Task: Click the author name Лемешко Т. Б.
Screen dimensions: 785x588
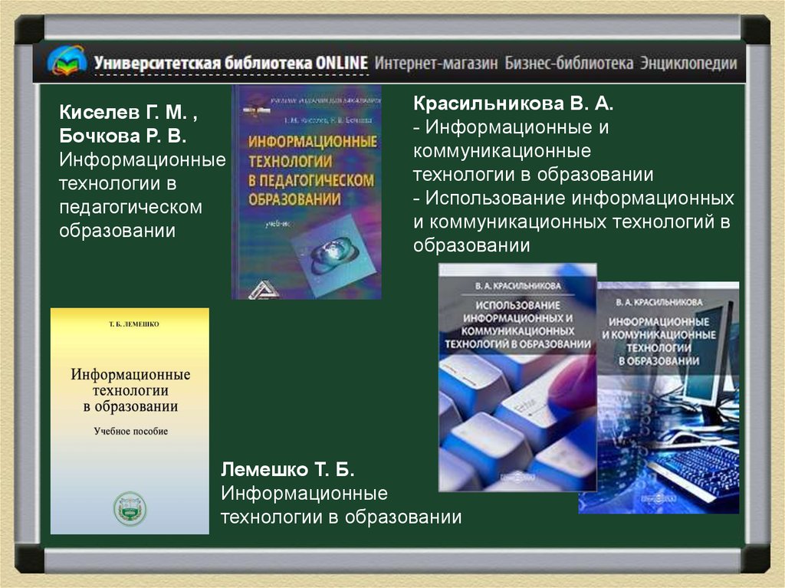Action: pos(288,469)
